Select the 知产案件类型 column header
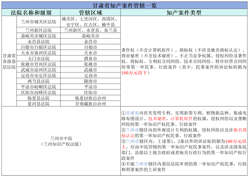Screen dimensions: 249x176 [184, 13]
